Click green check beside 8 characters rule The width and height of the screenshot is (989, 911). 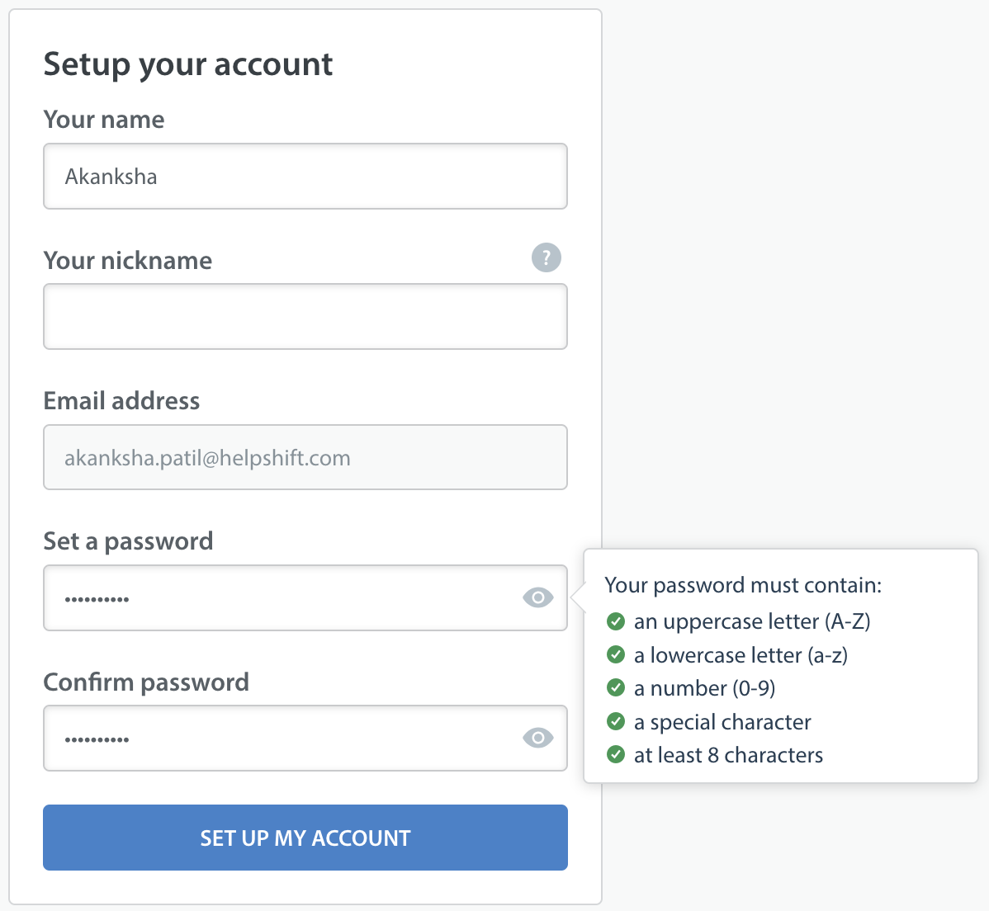pyautogui.click(x=616, y=755)
